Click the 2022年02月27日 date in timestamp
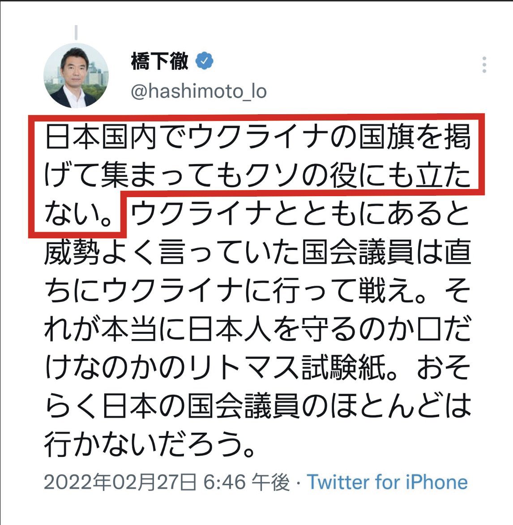 click(120, 482)
